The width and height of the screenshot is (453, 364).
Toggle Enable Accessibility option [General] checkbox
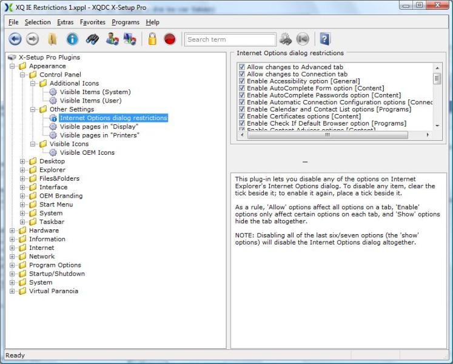click(x=242, y=81)
